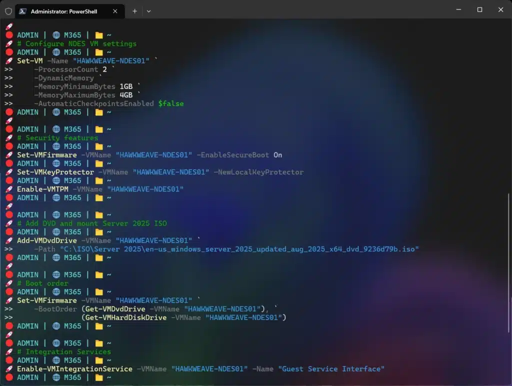Click the Set-VMKeyProtector command text

(55, 172)
